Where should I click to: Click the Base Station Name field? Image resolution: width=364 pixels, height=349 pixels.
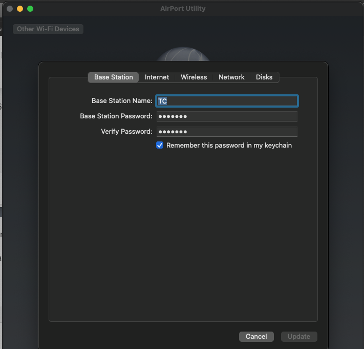227,101
